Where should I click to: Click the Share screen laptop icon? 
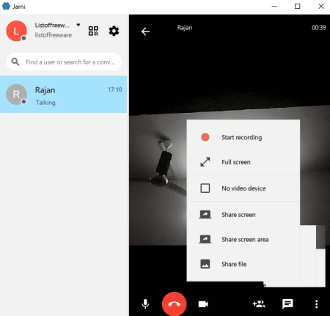tap(205, 215)
